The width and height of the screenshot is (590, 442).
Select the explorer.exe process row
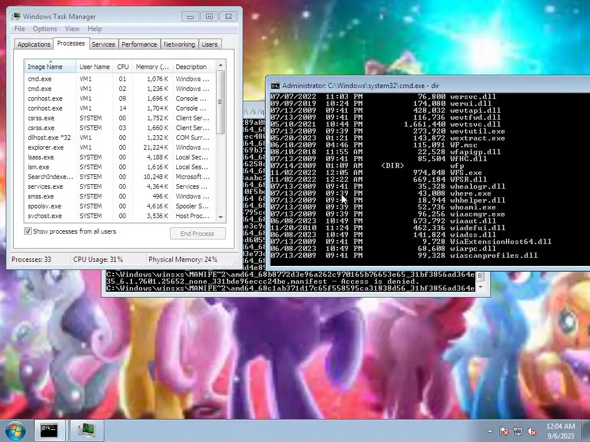120,147
